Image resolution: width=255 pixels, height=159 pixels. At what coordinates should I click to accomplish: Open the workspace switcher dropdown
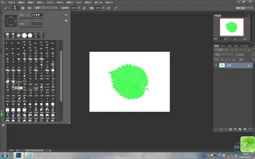[244, 8]
